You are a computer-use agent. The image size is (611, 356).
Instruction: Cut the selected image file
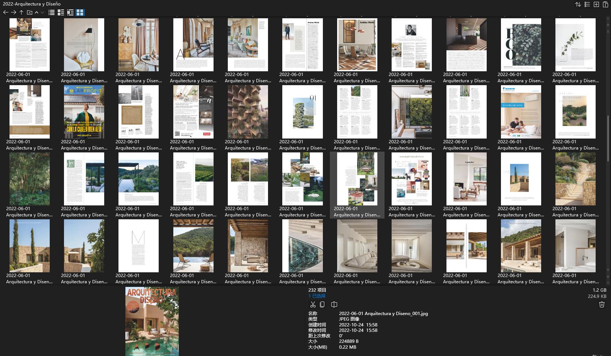(x=313, y=304)
